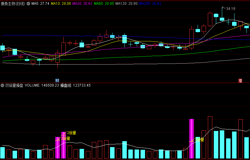Screen dimensions: 250x160
Task: Click the 双倍量操盘 indicator name
Action: [x=14, y=85]
